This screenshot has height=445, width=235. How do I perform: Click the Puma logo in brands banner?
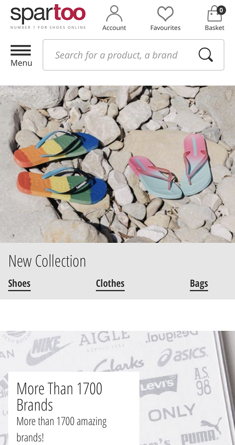pyautogui.click(x=201, y=431)
